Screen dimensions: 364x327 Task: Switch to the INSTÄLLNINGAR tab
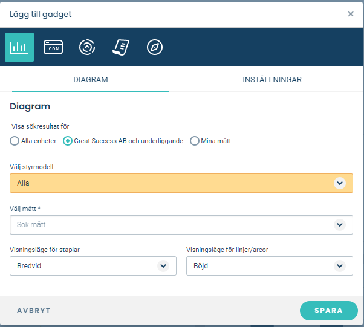pos(272,80)
